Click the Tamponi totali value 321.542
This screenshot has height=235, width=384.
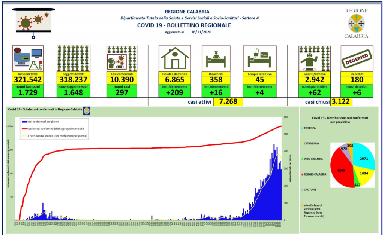(28, 79)
